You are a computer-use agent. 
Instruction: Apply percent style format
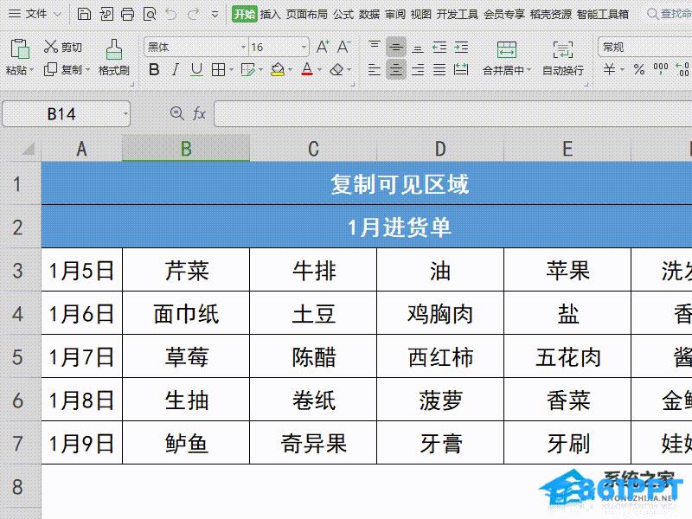click(639, 69)
